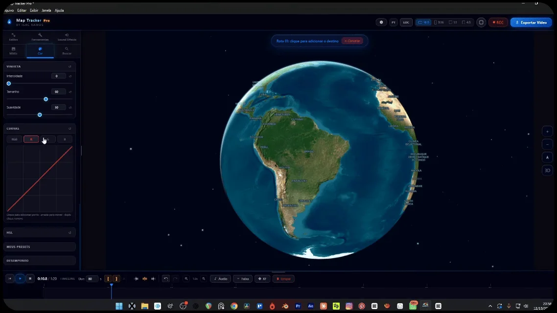Collapse the Vinheta section header
557x313 pixels.
pyautogui.click(x=40, y=67)
